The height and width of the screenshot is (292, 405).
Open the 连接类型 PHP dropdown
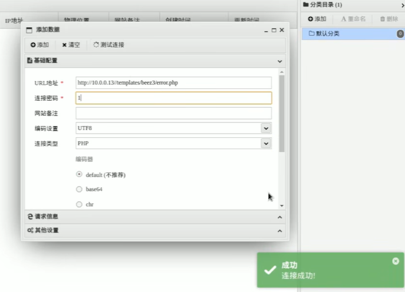point(266,143)
